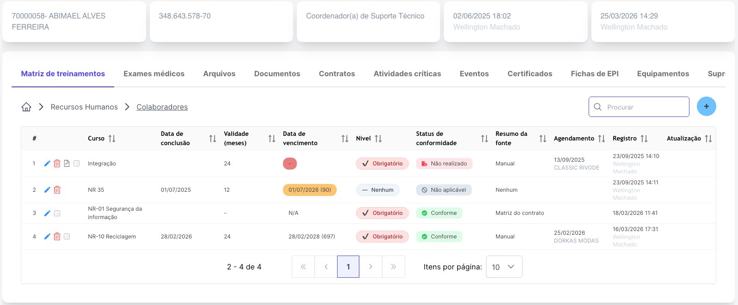Jump to last page of results

(x=394, y=267)
